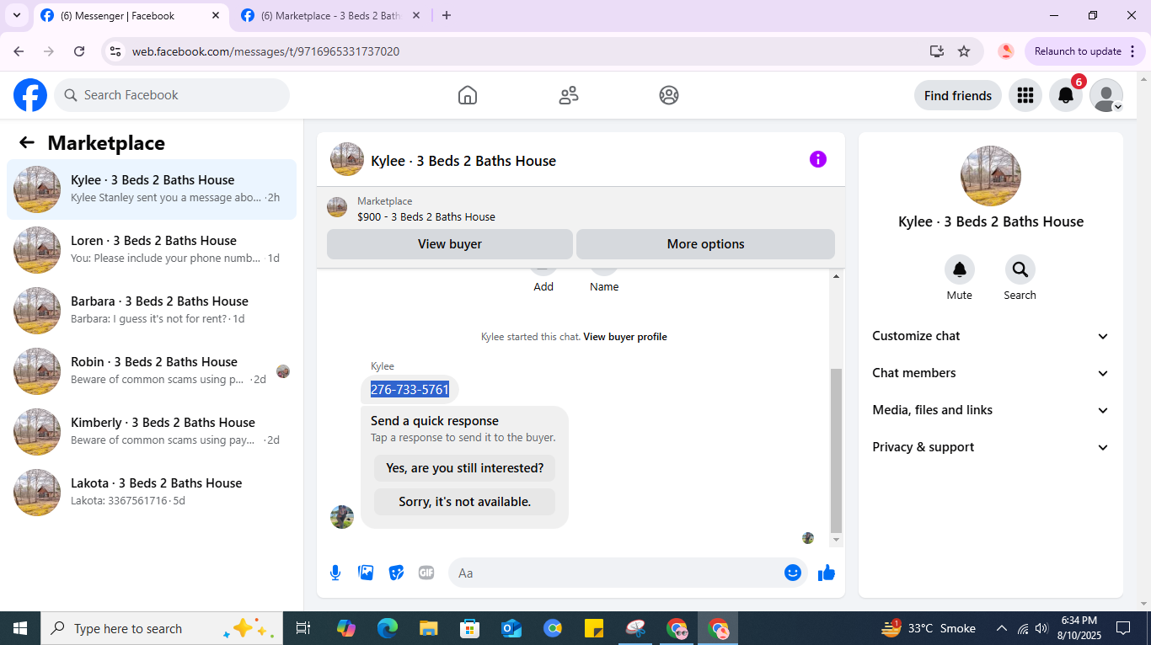1151x645 pixels.
Task: Click the View buyer button
Action: [450, 244]
